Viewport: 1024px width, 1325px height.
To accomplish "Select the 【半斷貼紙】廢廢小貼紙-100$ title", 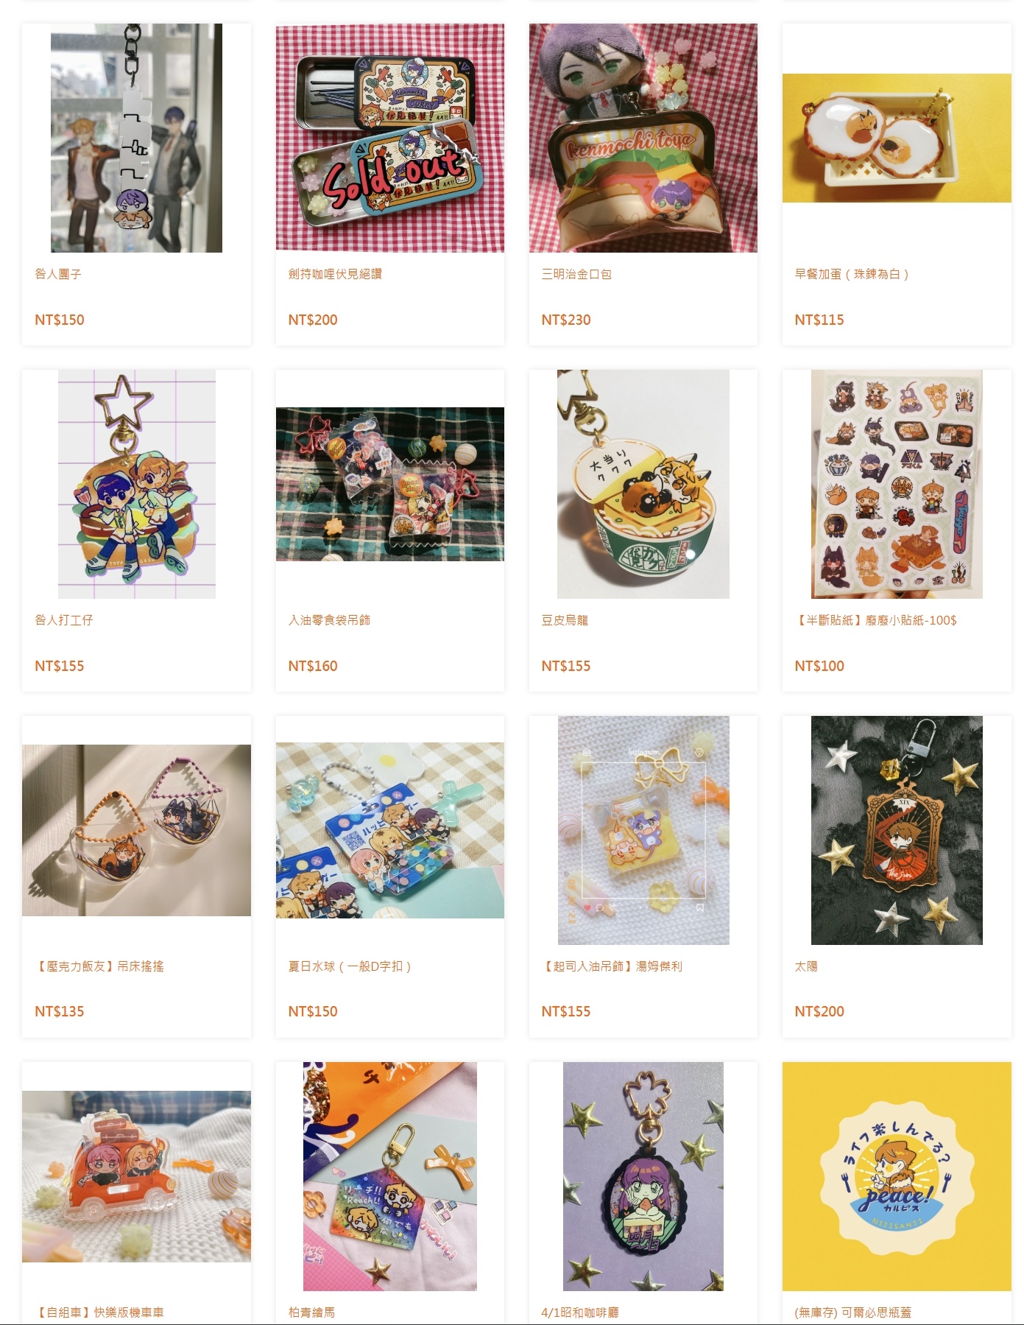I will click(x=875, y=620).
